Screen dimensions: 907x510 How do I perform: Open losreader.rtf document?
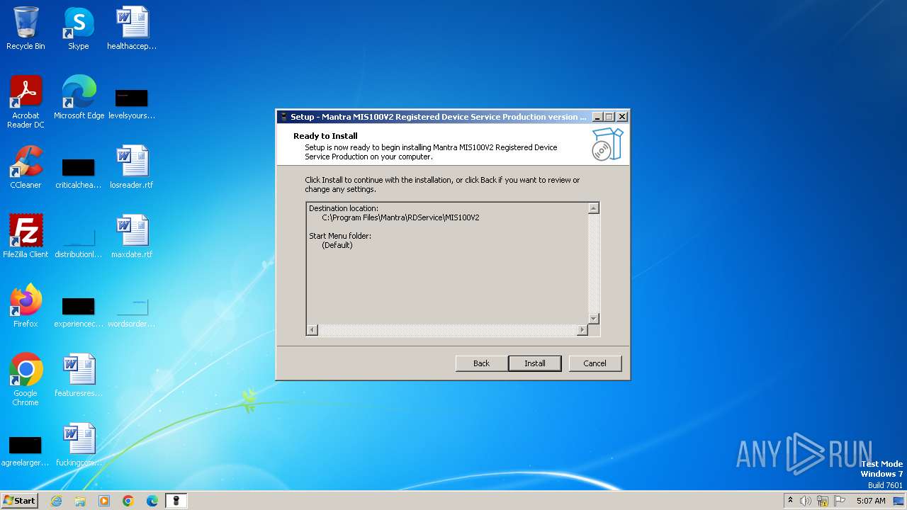pos(132,167)
